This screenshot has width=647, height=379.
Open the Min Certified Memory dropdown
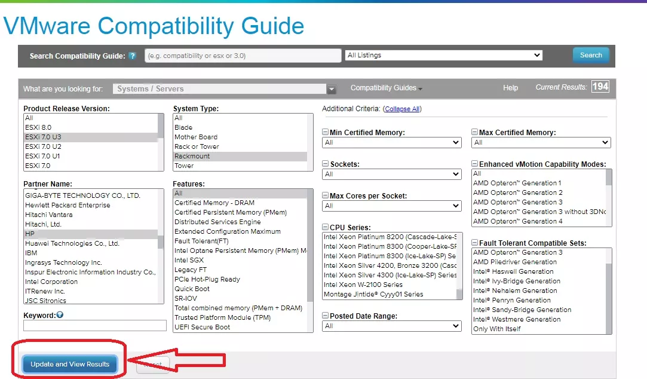point(391,142)
